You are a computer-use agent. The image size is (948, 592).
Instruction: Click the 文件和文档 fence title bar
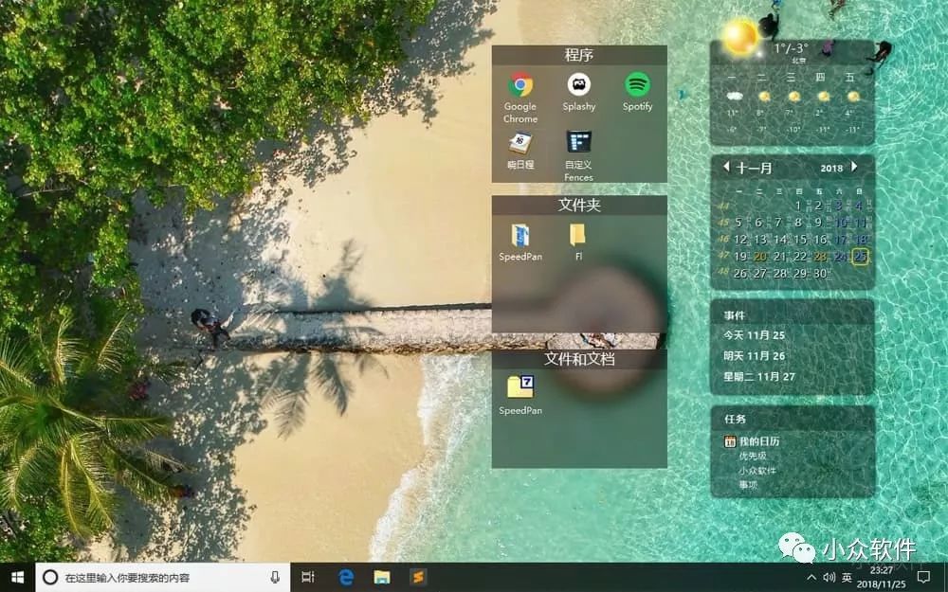click(579, 359)
